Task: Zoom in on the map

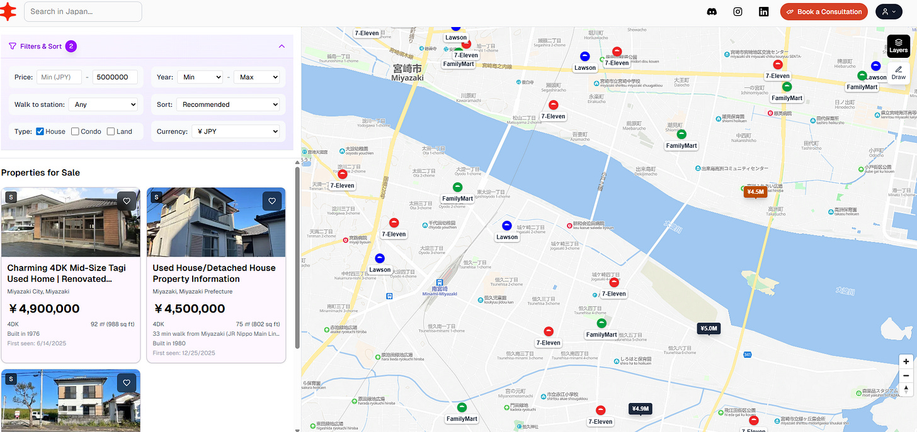Action: [x=906, y=362]
